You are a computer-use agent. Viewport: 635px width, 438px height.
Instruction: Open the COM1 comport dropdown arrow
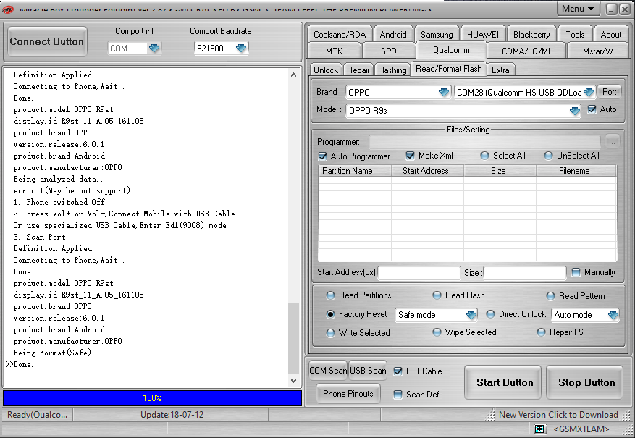tap(154, 49)
